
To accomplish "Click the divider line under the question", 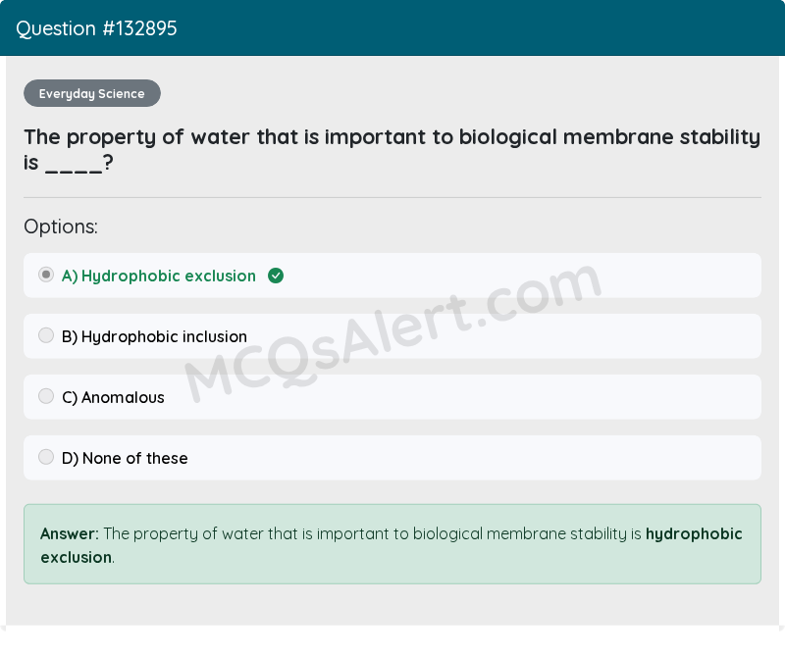I will point(392,197).
